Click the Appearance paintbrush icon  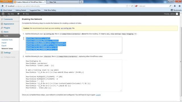click(2, 24)
